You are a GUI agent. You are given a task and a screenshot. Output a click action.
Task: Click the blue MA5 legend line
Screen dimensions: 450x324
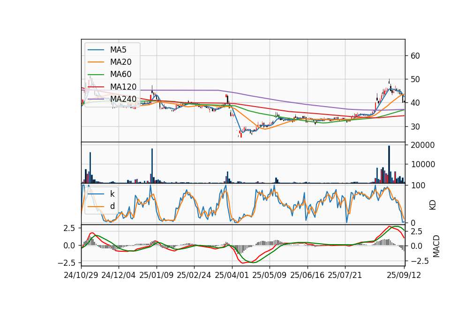point(96,50)
